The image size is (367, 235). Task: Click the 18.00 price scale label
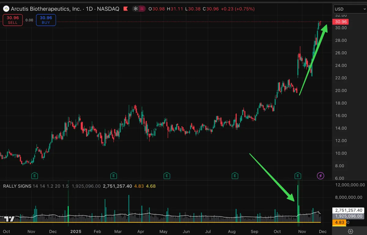[341, 103]
